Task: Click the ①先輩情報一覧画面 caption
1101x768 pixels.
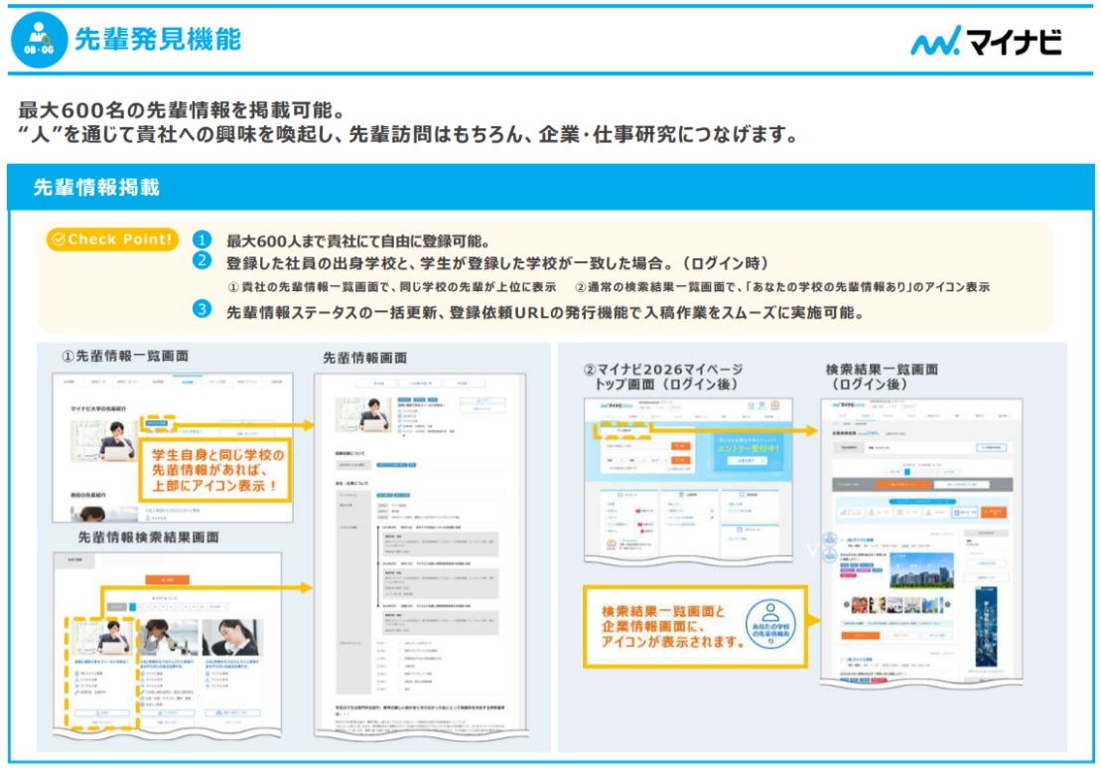Action: point(125,356)
